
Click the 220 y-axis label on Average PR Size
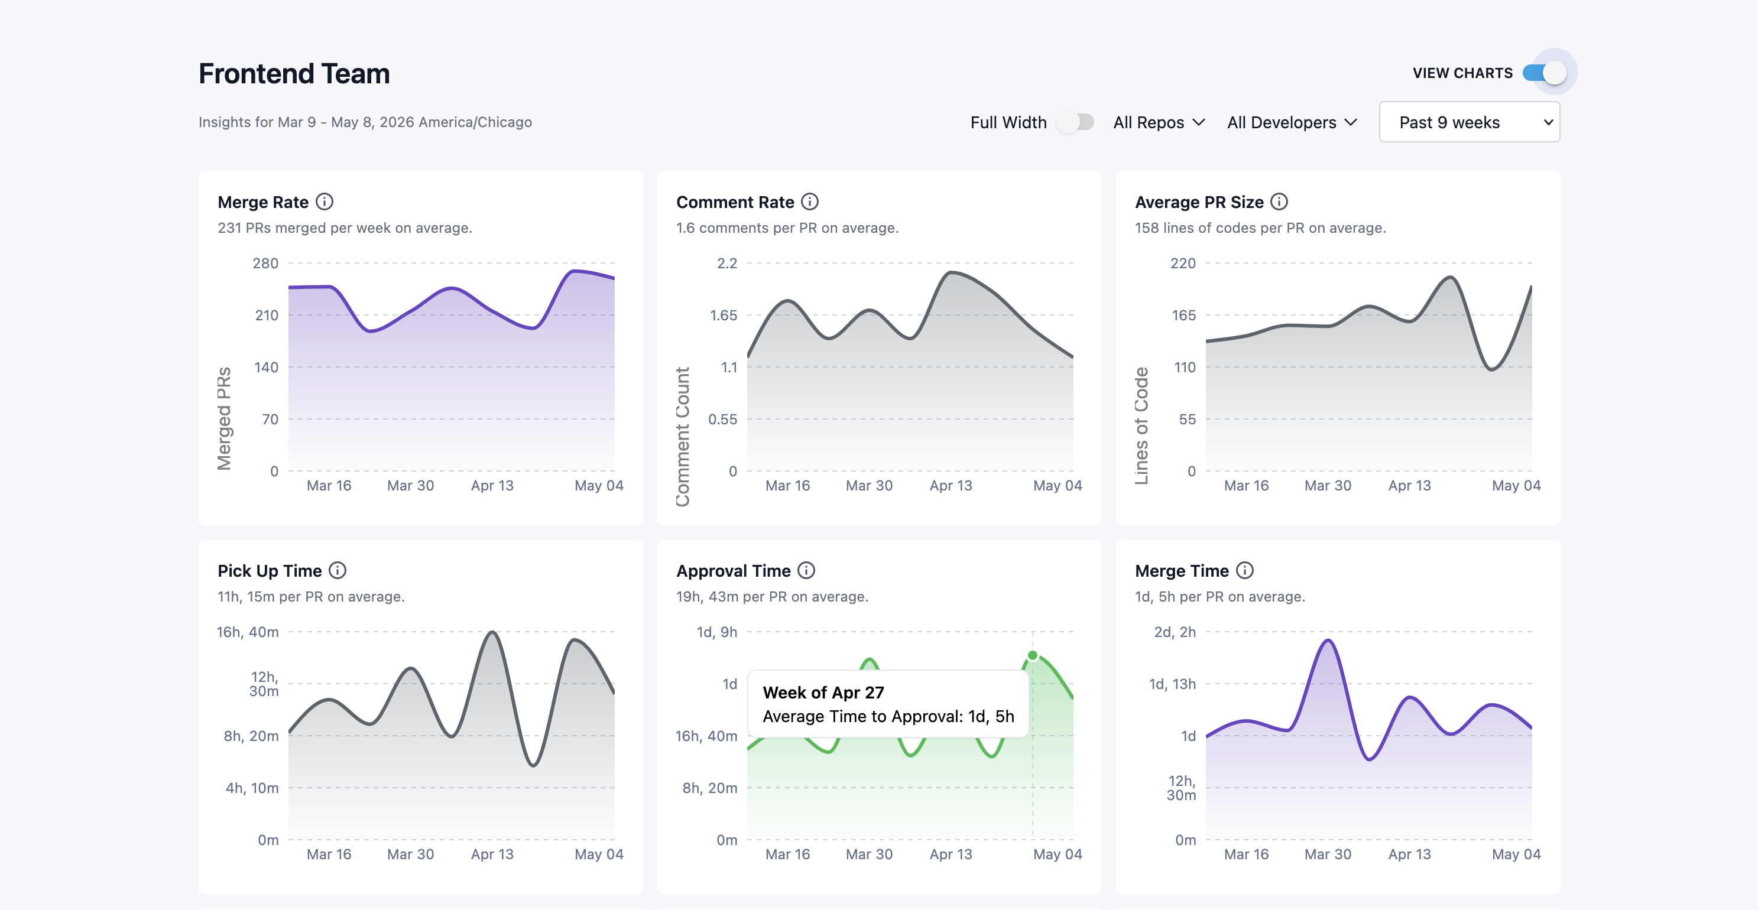pyautogui.click(x=1183, y=264)
